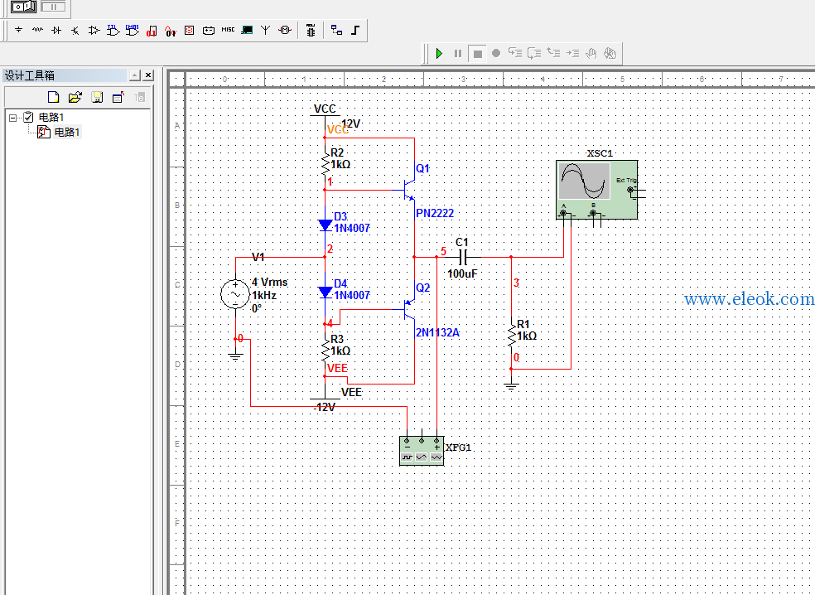The width and height of the screenshot is (815, 595).
Task: Open the TTL component group
Action: click(113, 30)
